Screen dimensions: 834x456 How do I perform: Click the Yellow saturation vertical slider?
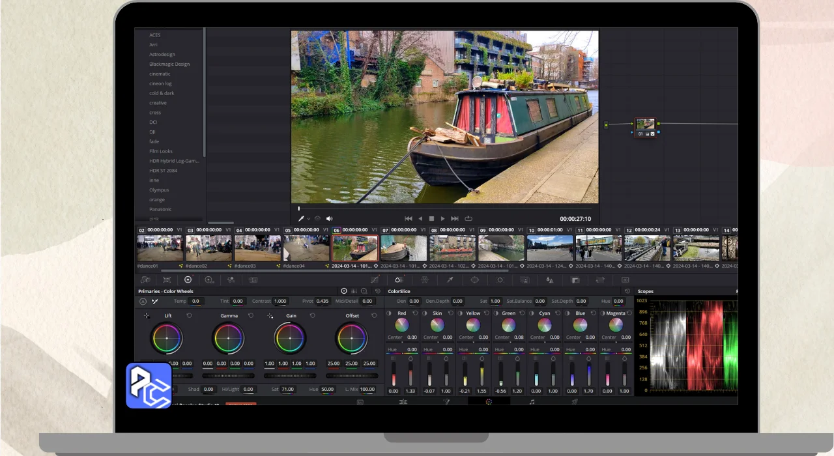[x=482, y=374]
